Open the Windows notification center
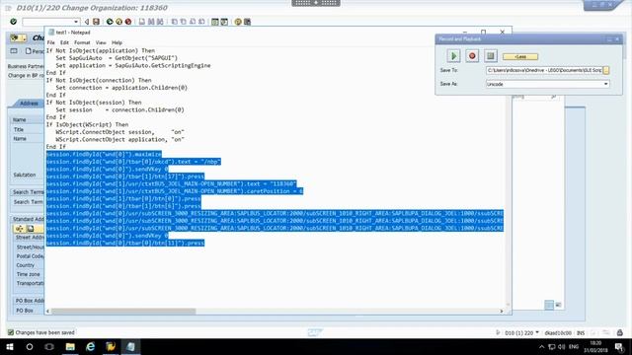632x355 pixels. click(x=620, y=346)
